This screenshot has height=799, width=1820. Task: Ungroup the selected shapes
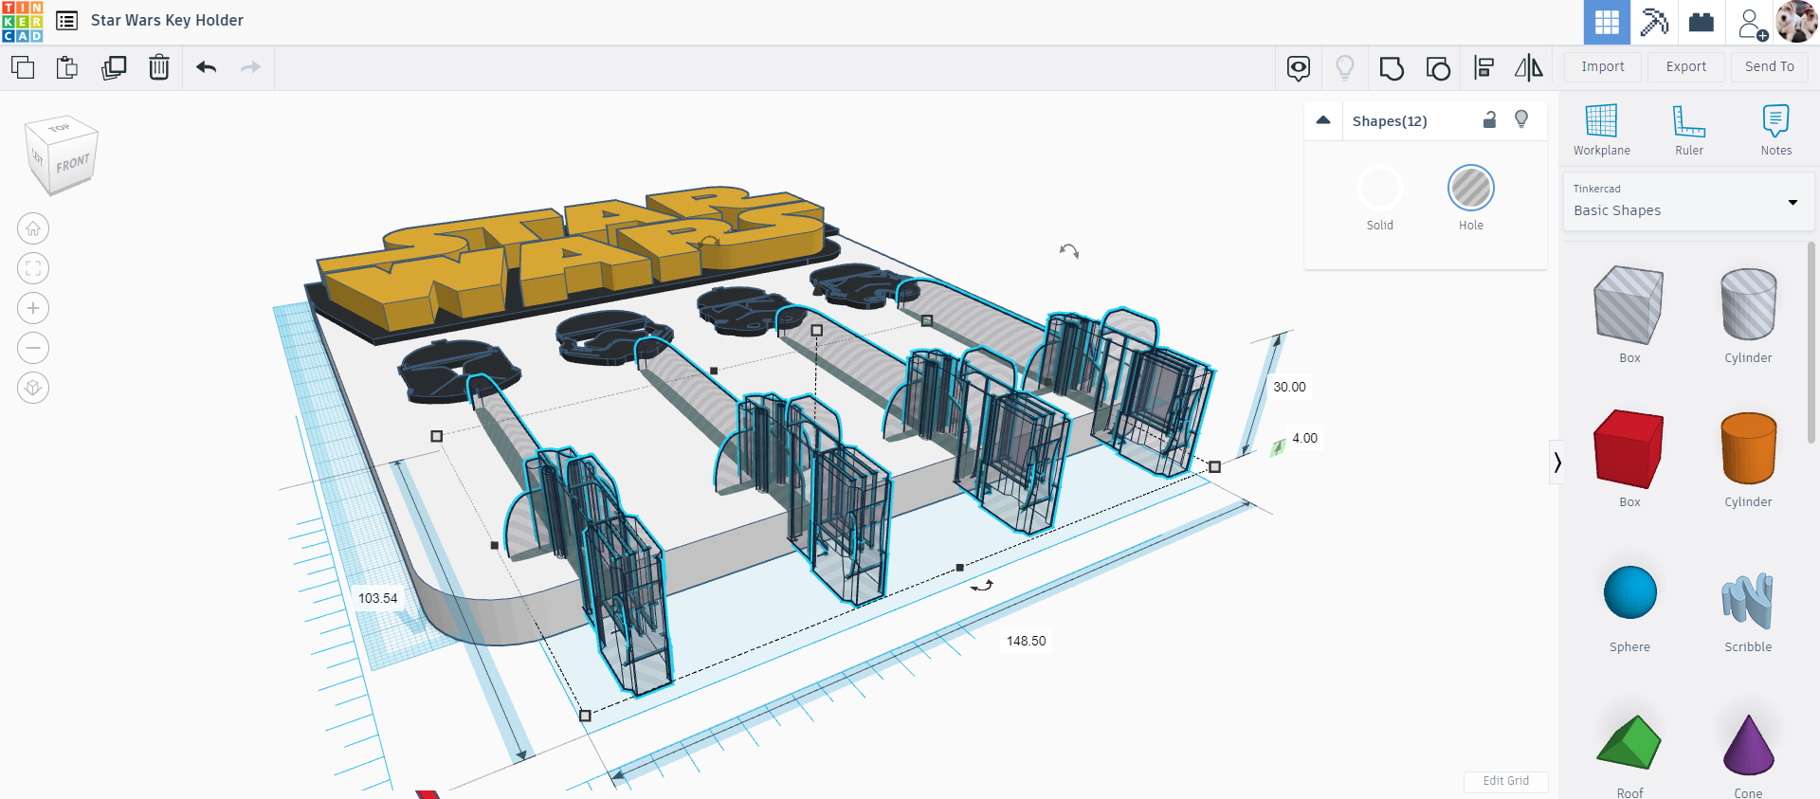coord(1438,67)
